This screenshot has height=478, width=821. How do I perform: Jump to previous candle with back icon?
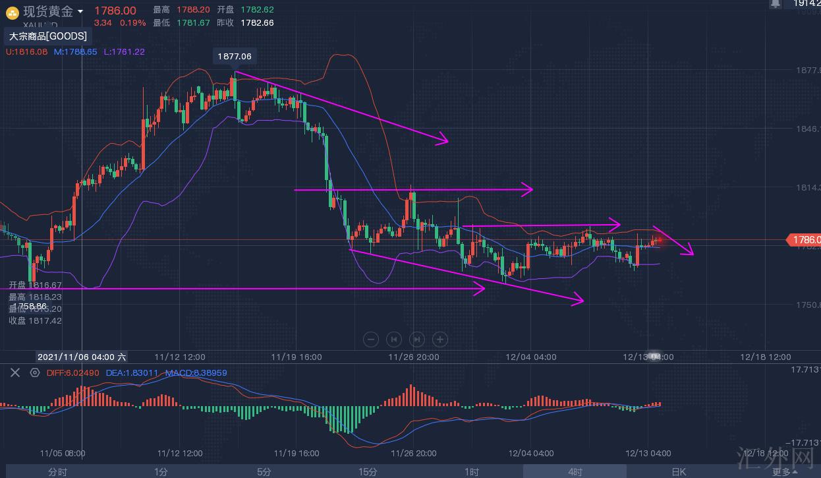point(394,340)
